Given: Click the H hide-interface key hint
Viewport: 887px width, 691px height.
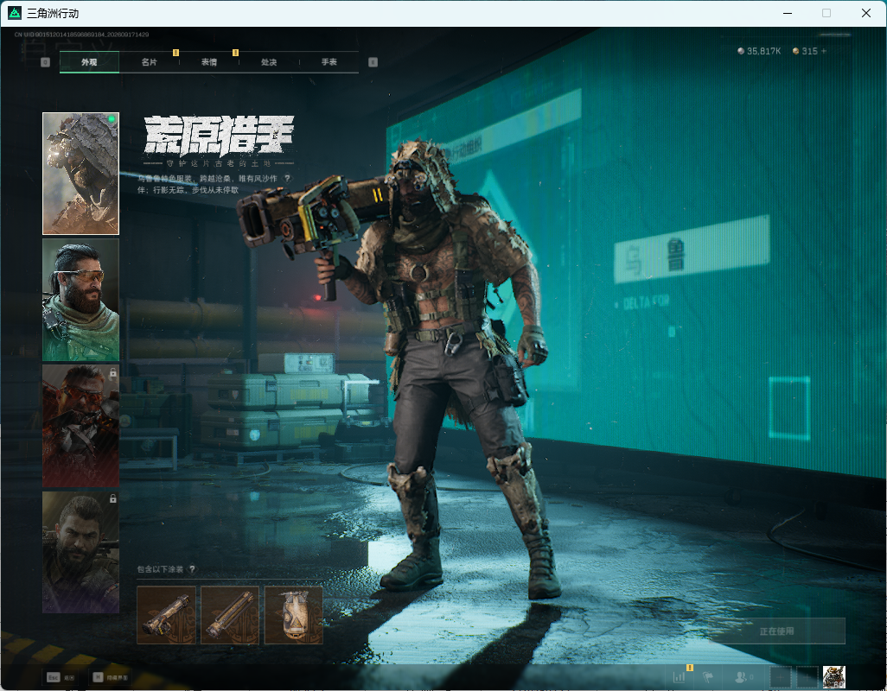Looking at the screenshot, I should pyautogui.click(x=111, y=677).
